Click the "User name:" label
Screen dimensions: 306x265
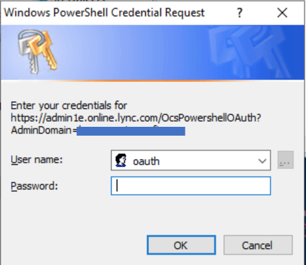[37, 160]
